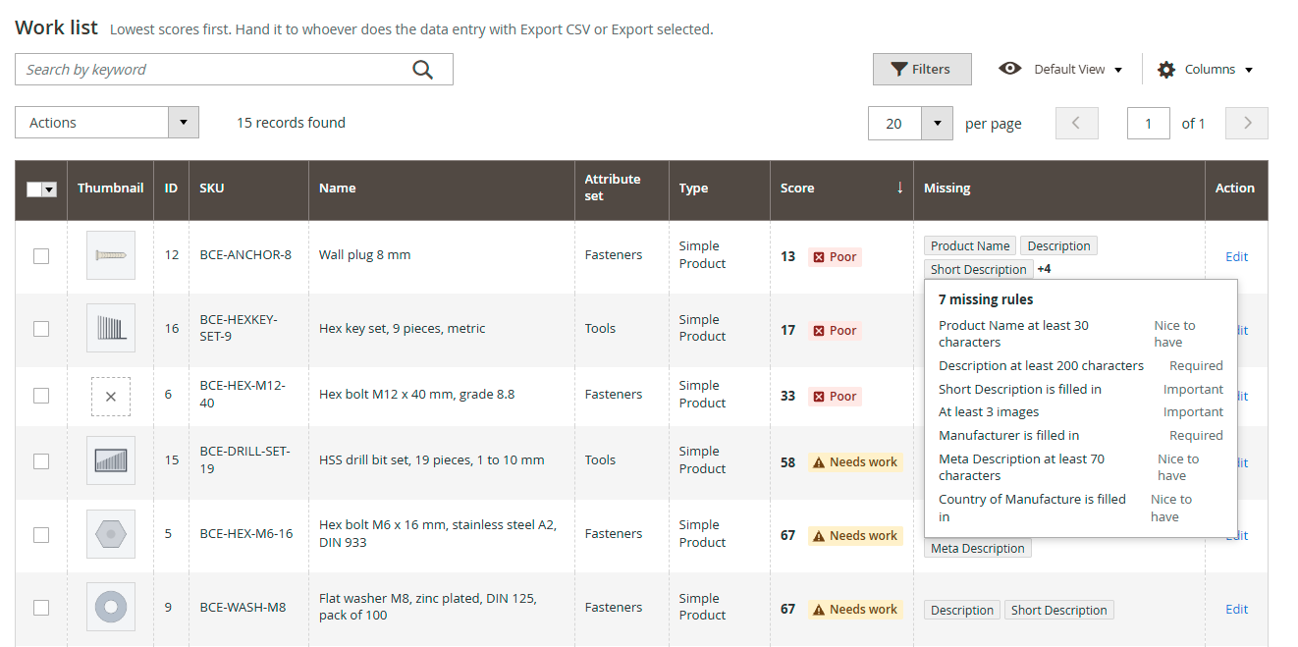Click Needs work badge on Flat washer row

click(x=855, y=610)
